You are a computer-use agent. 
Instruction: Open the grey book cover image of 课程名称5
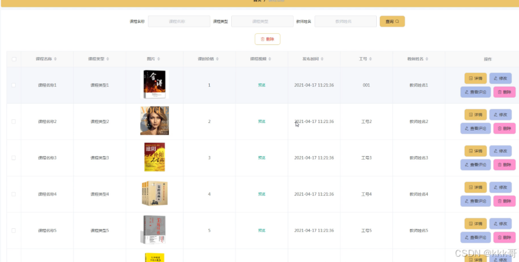153,230
